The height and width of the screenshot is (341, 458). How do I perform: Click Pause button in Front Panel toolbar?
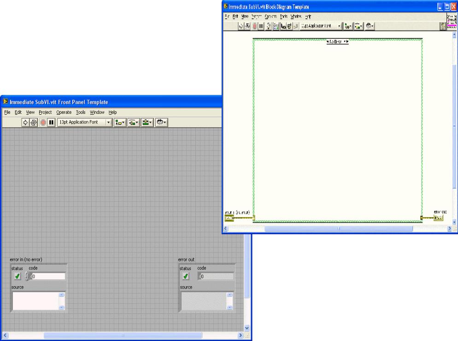click(51, 123)
